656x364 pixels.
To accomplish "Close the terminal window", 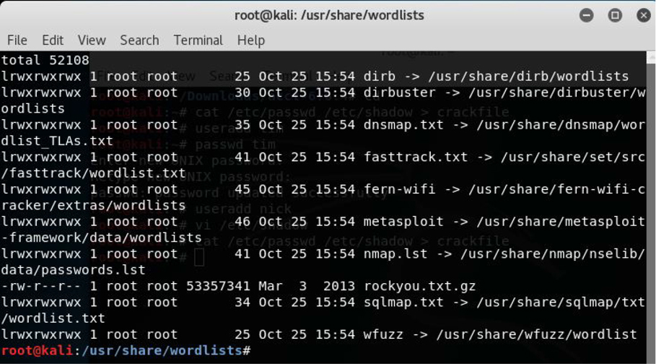I will [643, 15].
